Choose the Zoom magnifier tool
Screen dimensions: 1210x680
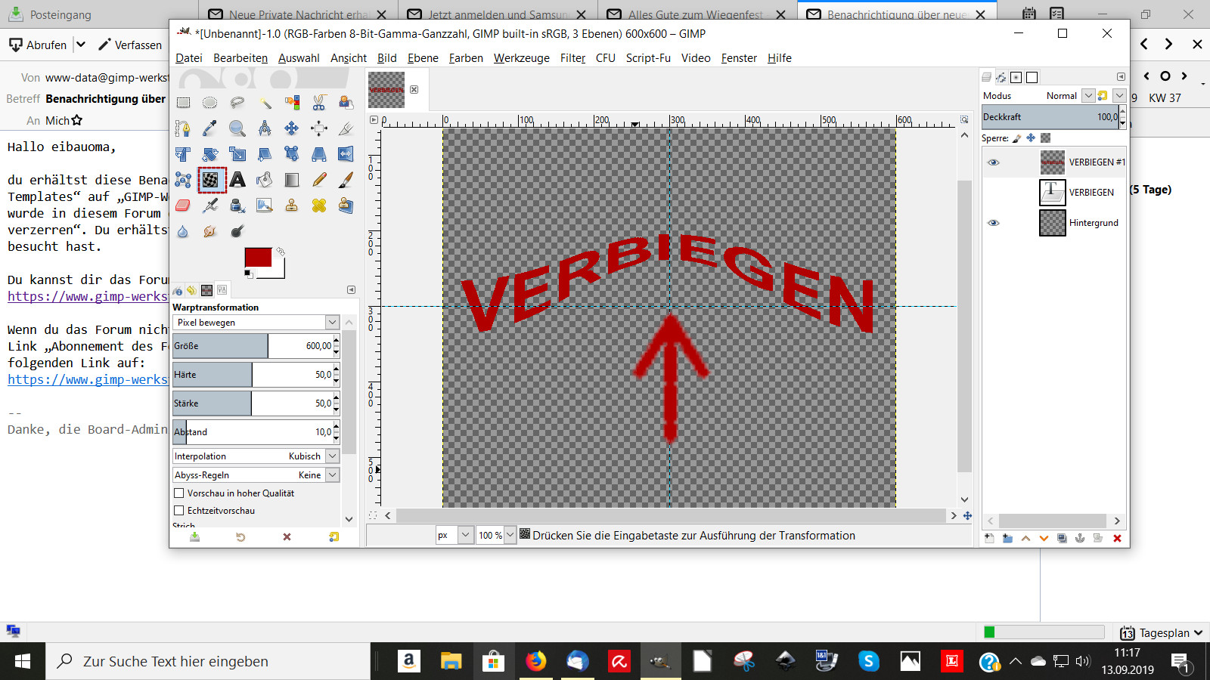[x=237, y=128]
